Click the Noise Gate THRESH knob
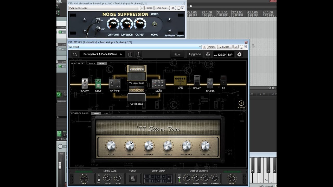Screen dimensions: 333x187 107,178
